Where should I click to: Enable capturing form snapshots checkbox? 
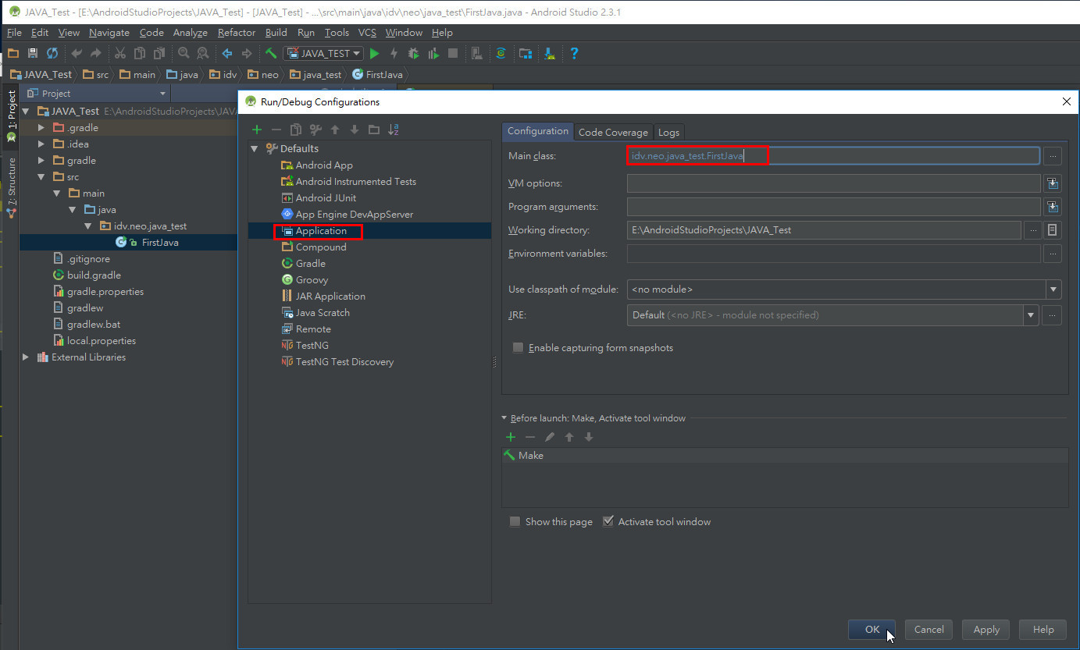pyautogui.click(x=518, y=348)
